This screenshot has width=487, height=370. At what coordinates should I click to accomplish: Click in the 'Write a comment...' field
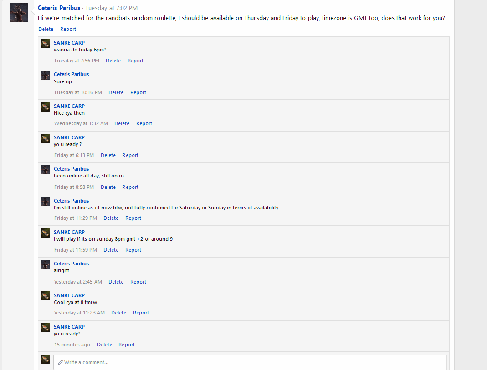(x=251, y=362)
